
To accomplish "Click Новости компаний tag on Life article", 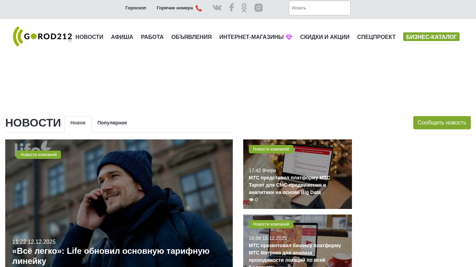I will click(x=39, y=155).
